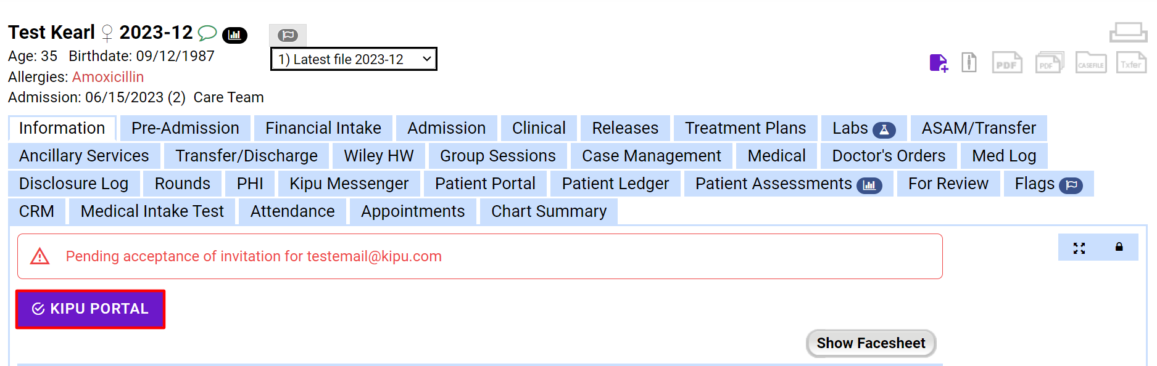The width and height of the screenshot is (1157, 366).
Task: Click the black chart badge beside patient name
Action: 234,35
